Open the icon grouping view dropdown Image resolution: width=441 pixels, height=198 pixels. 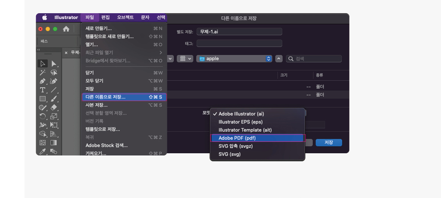(185, 59)
